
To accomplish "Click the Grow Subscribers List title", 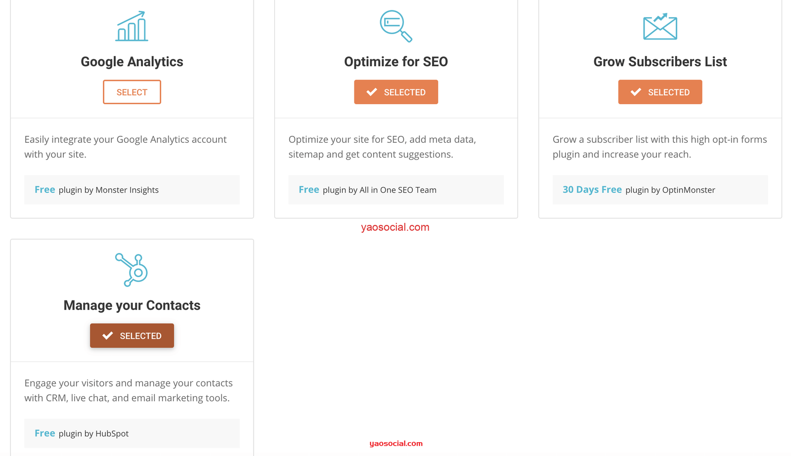I will click(x=660, y=62).
